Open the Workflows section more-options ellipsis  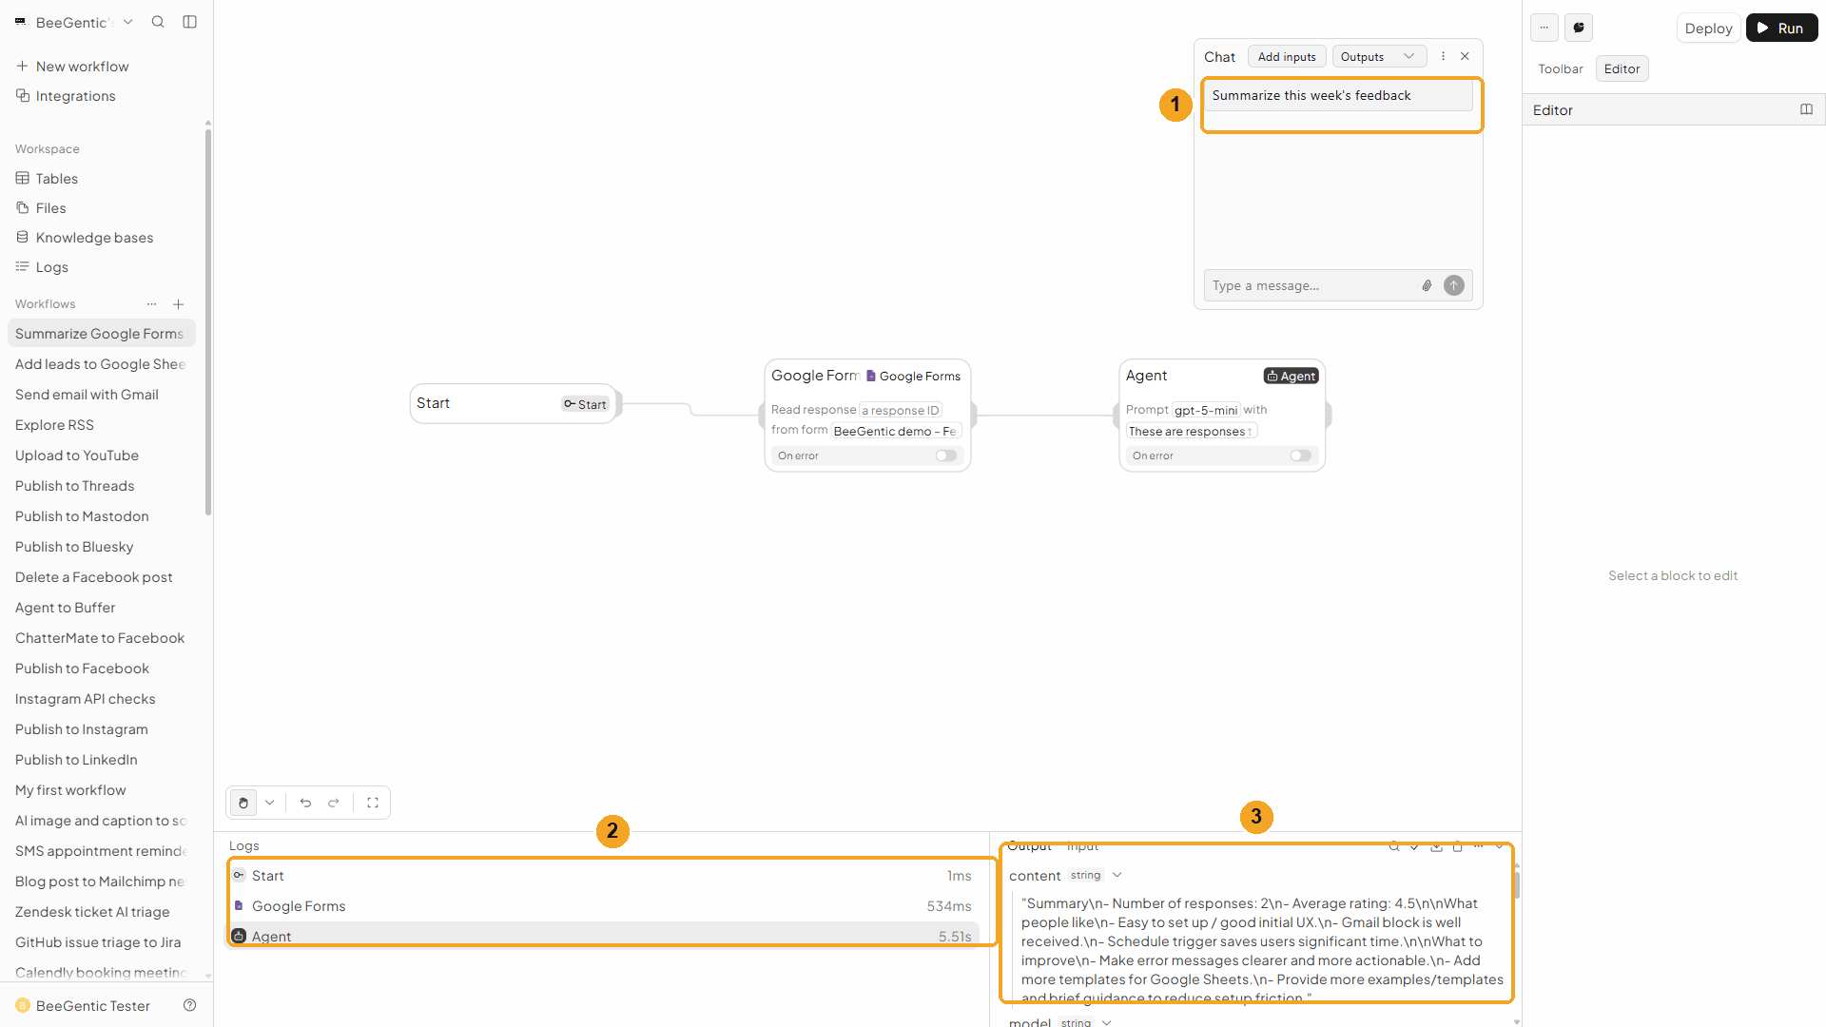pos(151,304)
